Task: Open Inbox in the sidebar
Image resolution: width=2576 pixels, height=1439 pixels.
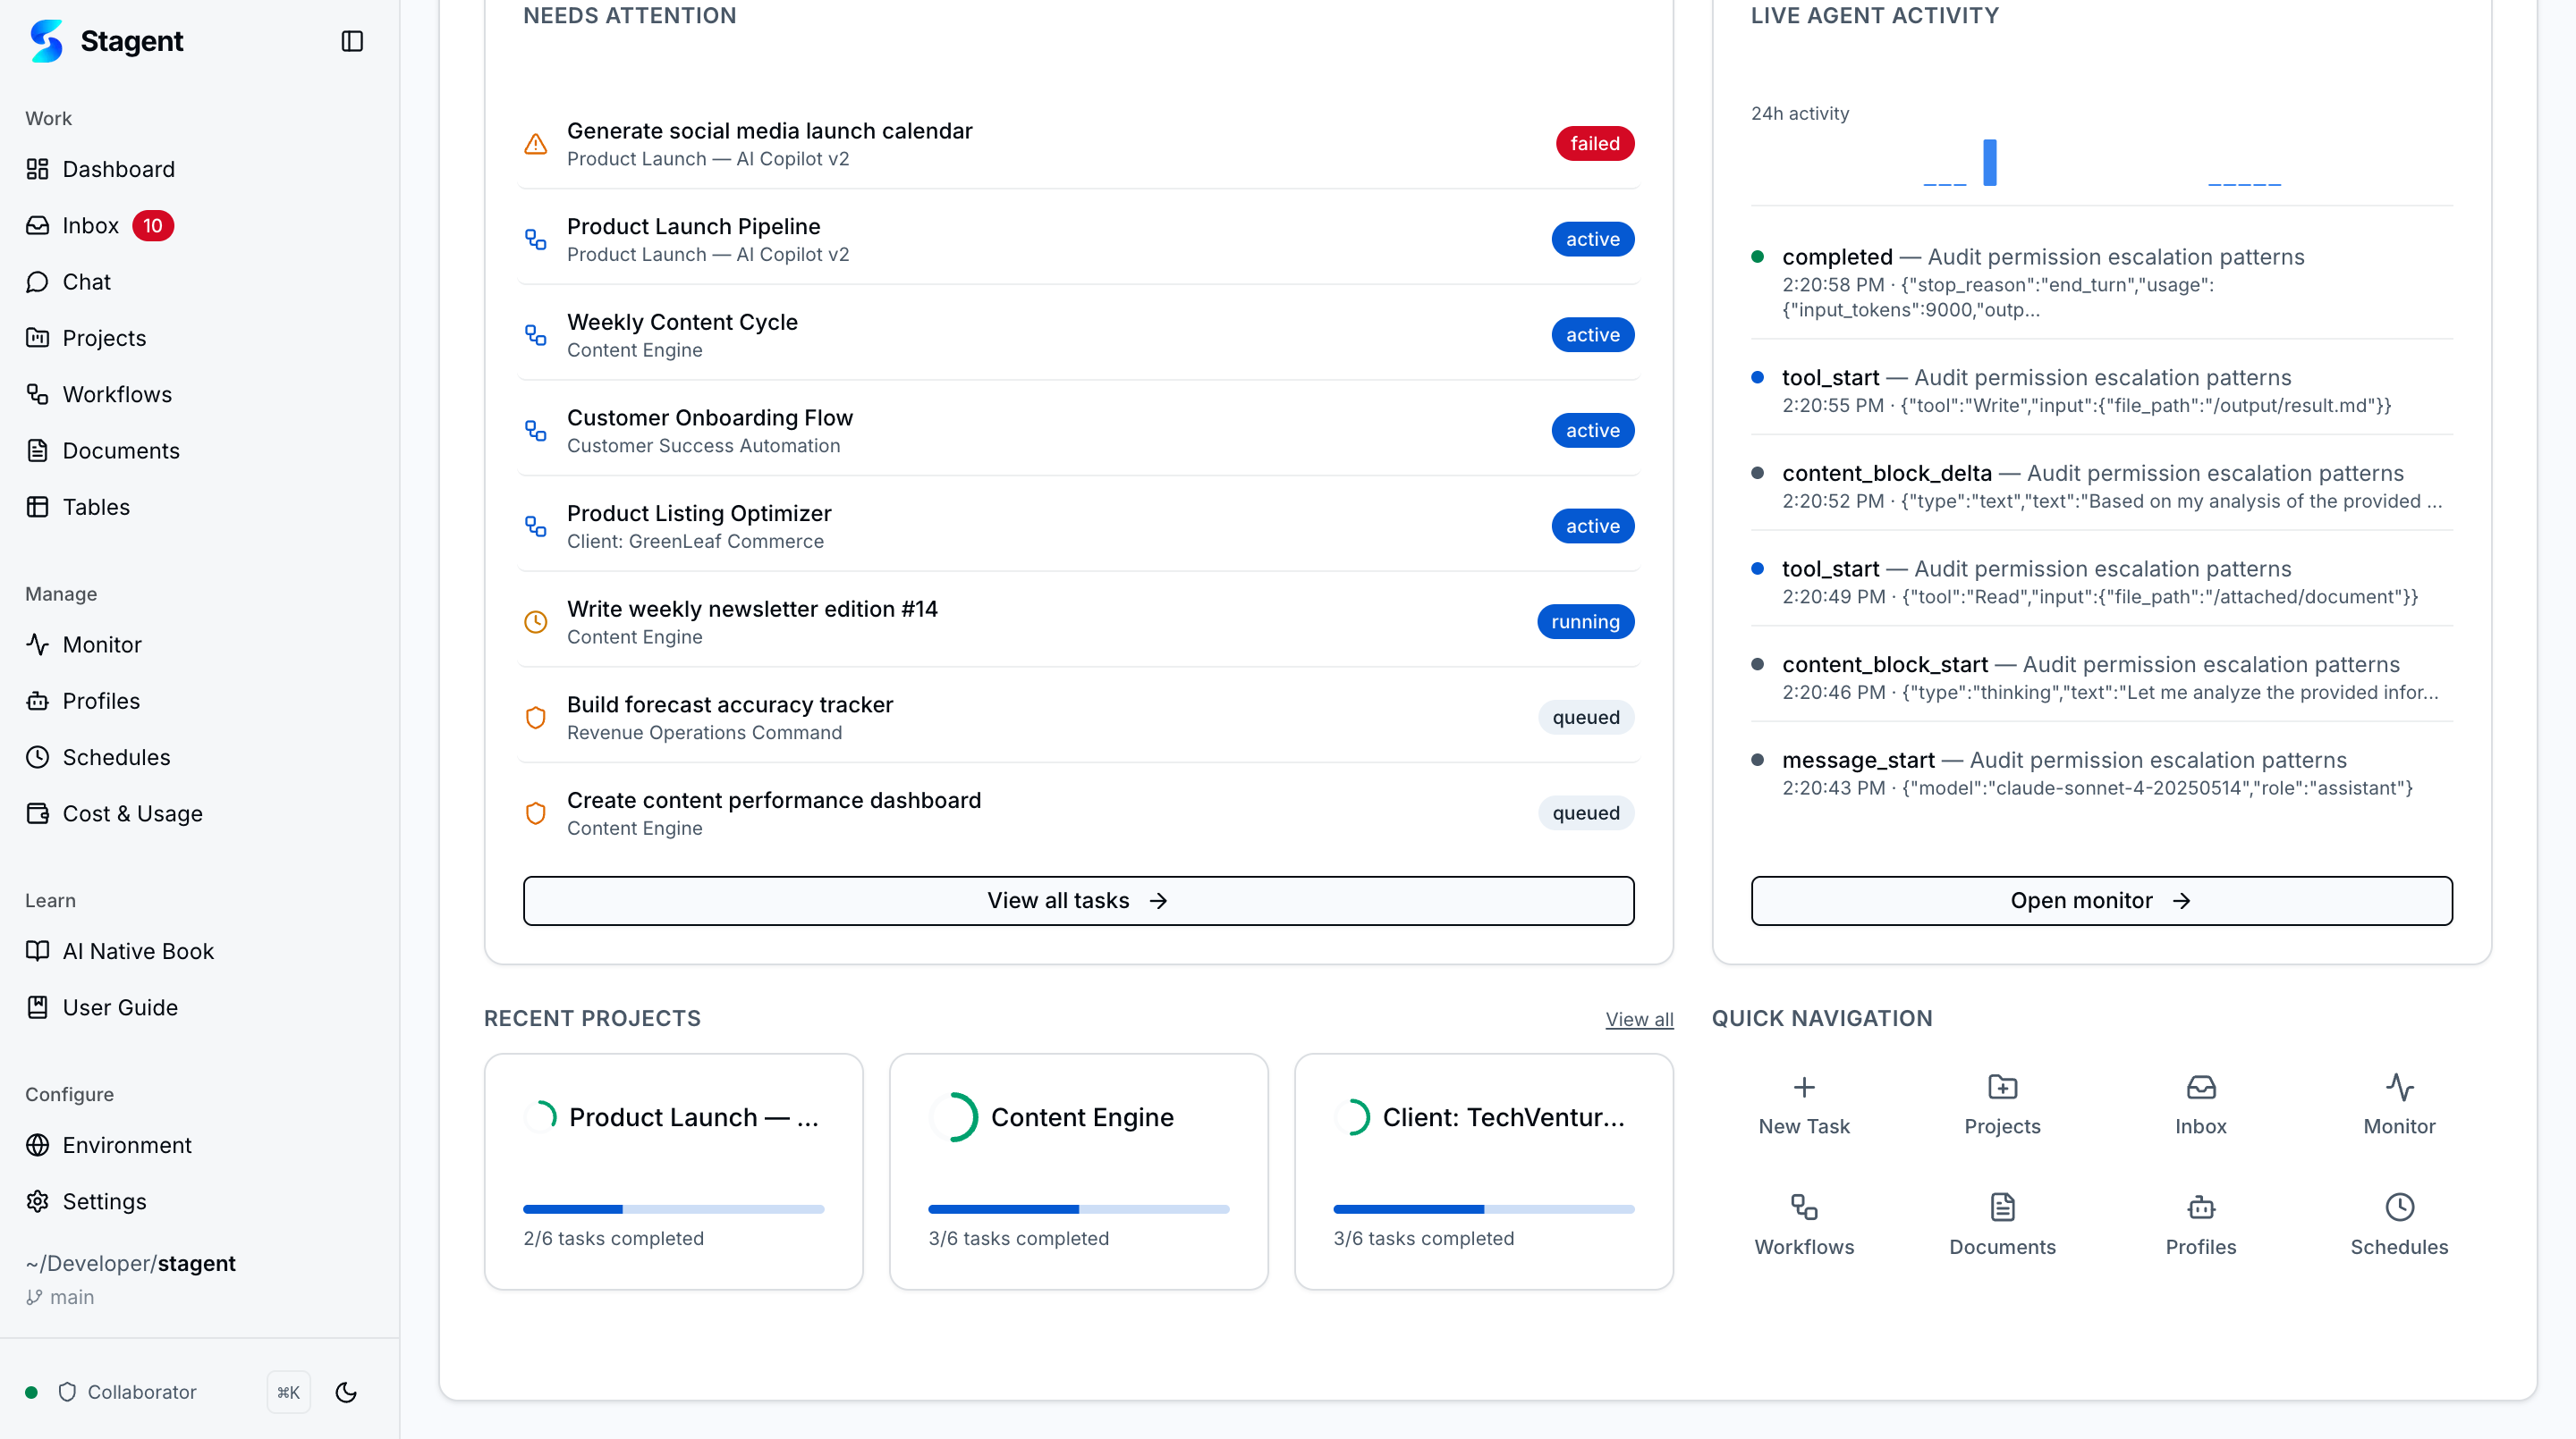Action: pyautogui.click(x=90, y=226)
